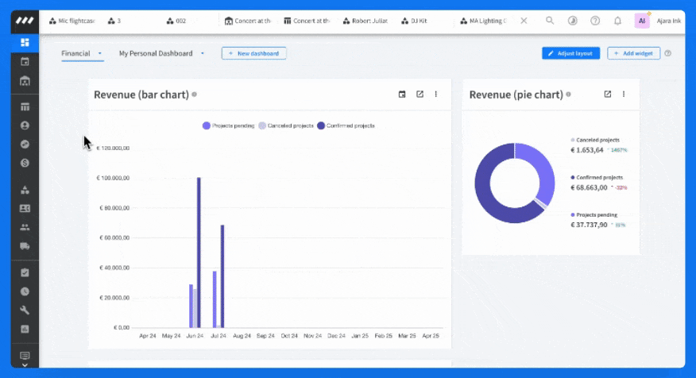
Task: Click Confirmed bar for Jul 24
Action: pos(222,276)
